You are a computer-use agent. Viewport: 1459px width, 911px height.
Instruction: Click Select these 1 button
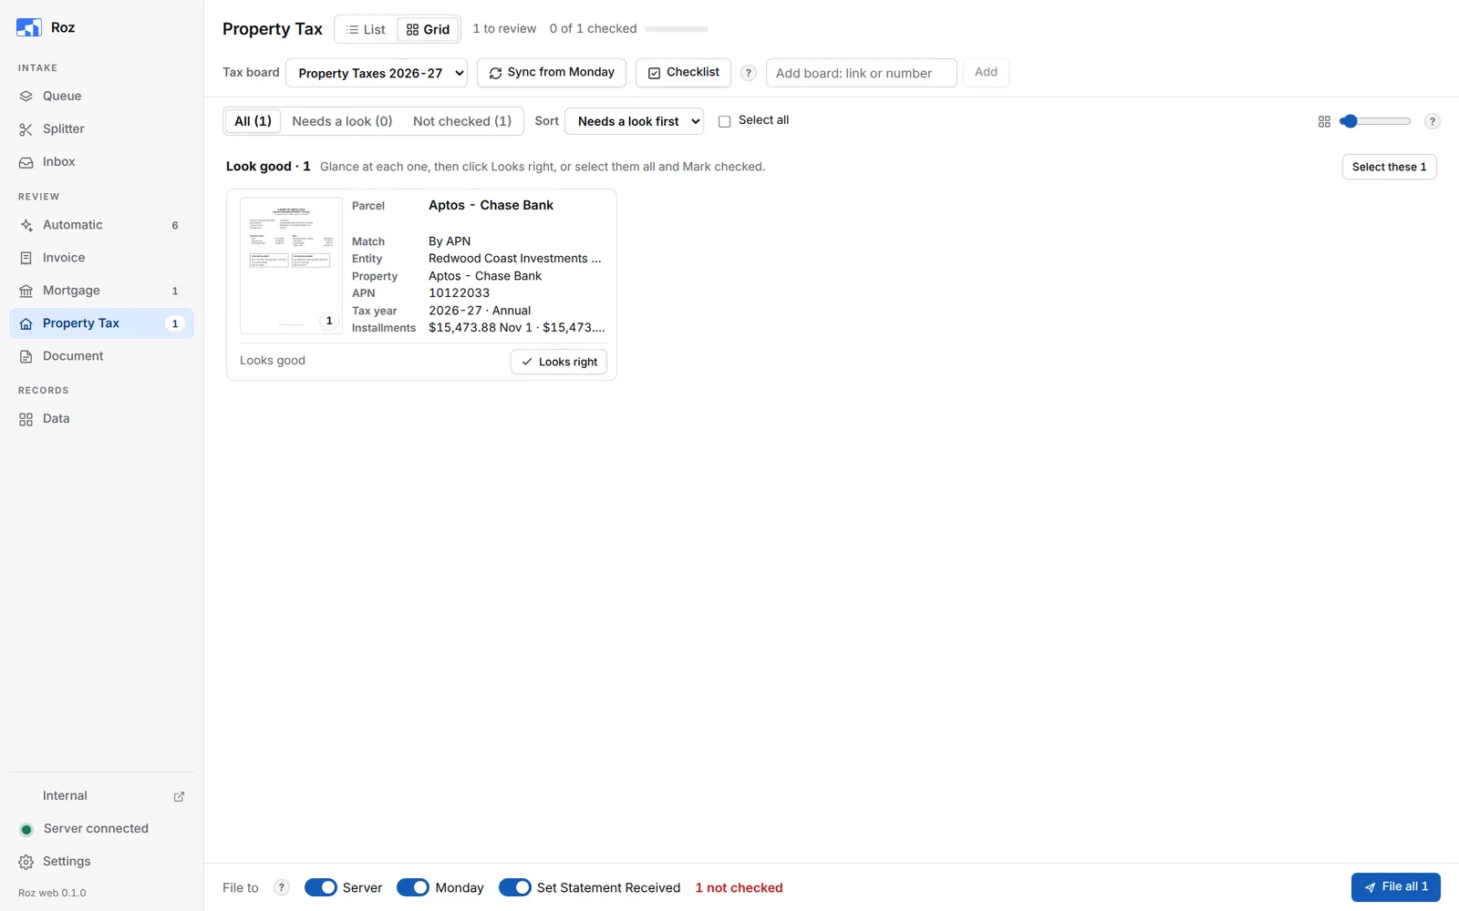(1390, 167)
